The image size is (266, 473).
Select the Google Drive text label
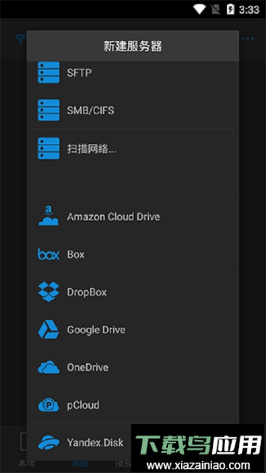click(x=96, y=330)
